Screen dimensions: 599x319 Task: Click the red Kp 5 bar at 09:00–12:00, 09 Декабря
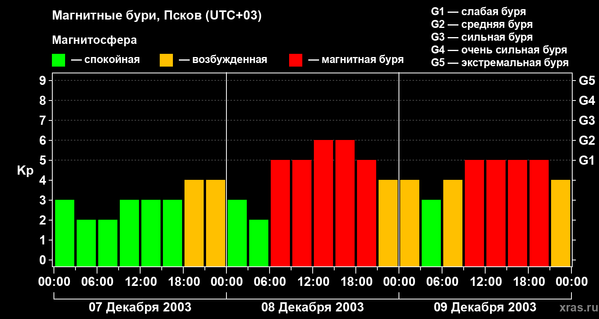click(x=474, y=213)
